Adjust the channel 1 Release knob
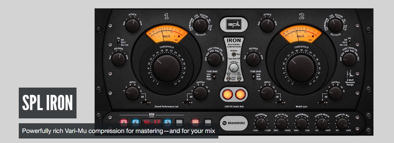Viewport: 394px width, 143px height. pyautogui.click(x=118, y=59)
